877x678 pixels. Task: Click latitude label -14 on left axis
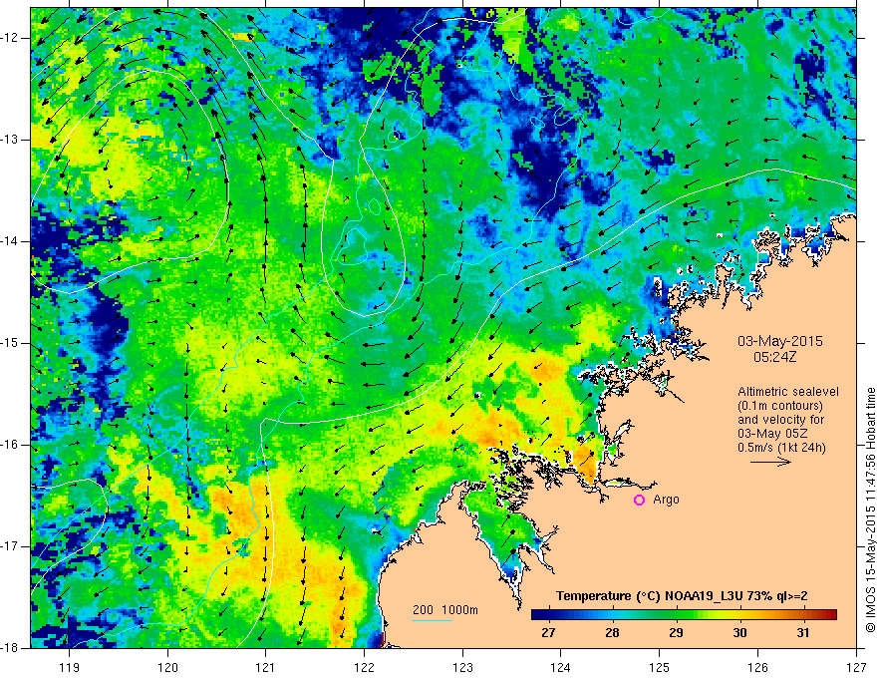(x=10, y=241)
